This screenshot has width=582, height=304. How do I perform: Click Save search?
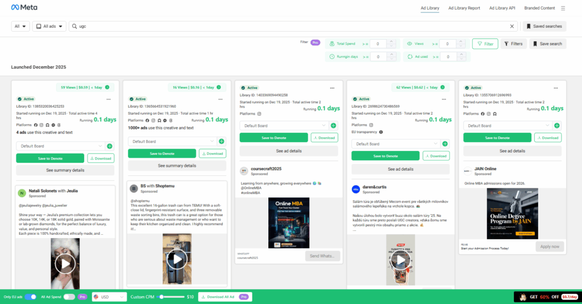(x=547, y=44)
